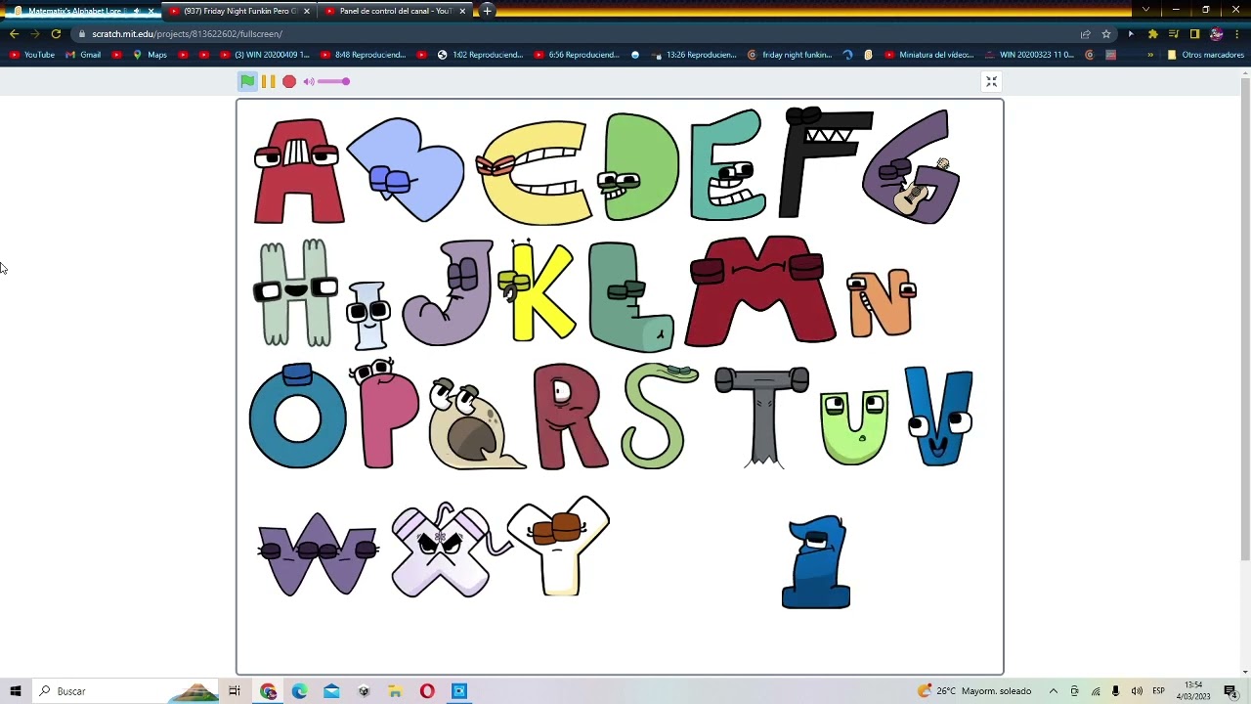Click the lime green letter U character
1251x704 pixels.
(x=854, y=426)
